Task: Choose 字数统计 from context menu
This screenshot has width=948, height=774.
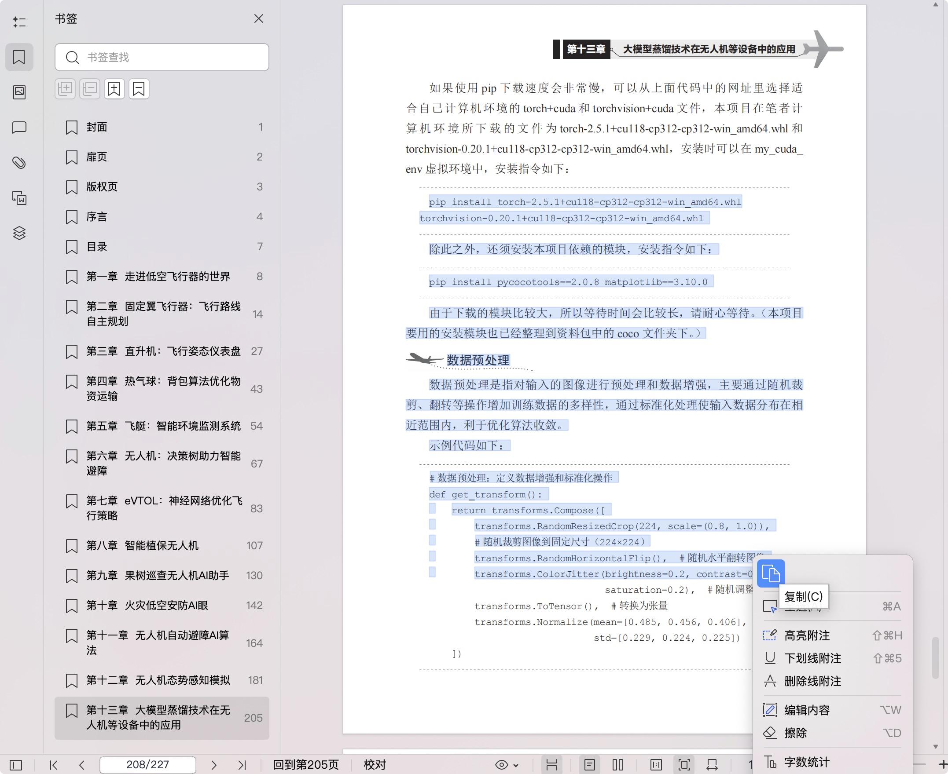Action: click(832, 762)
